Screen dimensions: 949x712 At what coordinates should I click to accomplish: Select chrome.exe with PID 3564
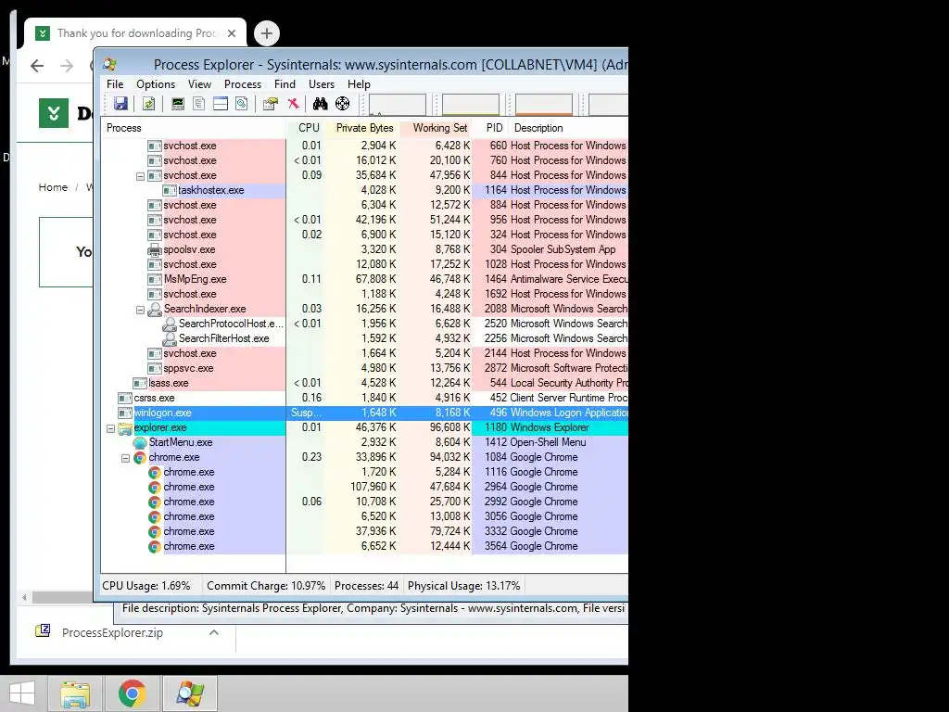(365, 546)
